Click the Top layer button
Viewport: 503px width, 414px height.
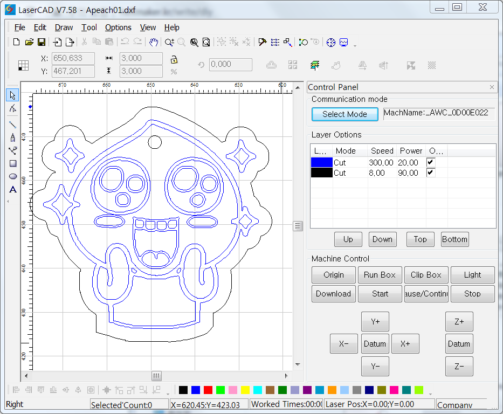pos(420,239)
